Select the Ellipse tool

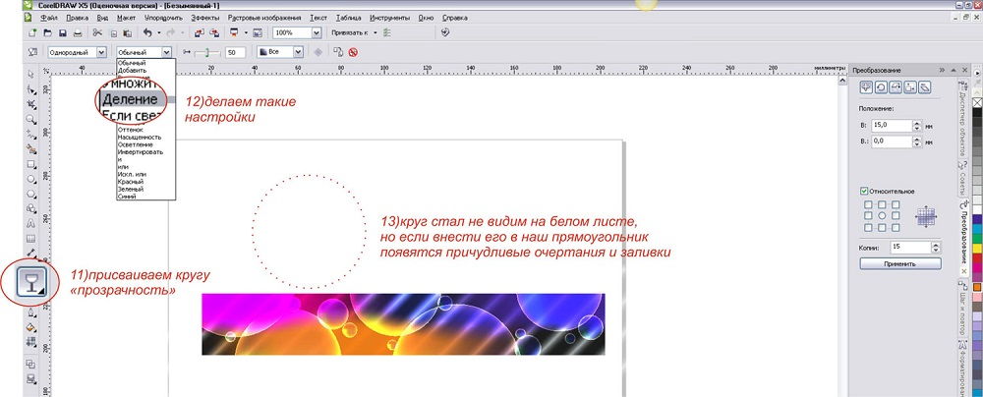(x=30, y=180)
